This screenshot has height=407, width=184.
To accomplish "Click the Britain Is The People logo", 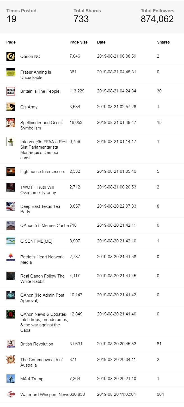I will point(11,91).
